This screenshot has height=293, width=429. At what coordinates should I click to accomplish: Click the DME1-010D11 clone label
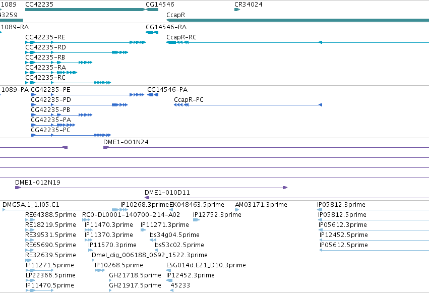[x=167, y=193]
